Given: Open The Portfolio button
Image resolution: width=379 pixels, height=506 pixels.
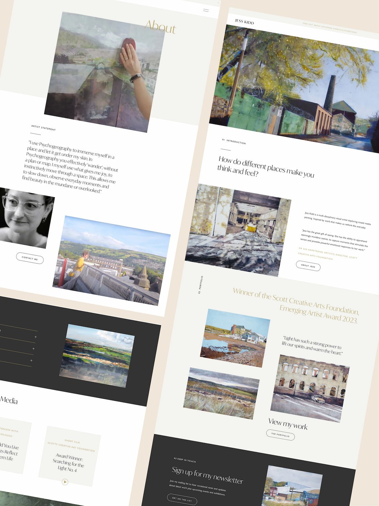Looking at the screenshot, I should (280, 435).
